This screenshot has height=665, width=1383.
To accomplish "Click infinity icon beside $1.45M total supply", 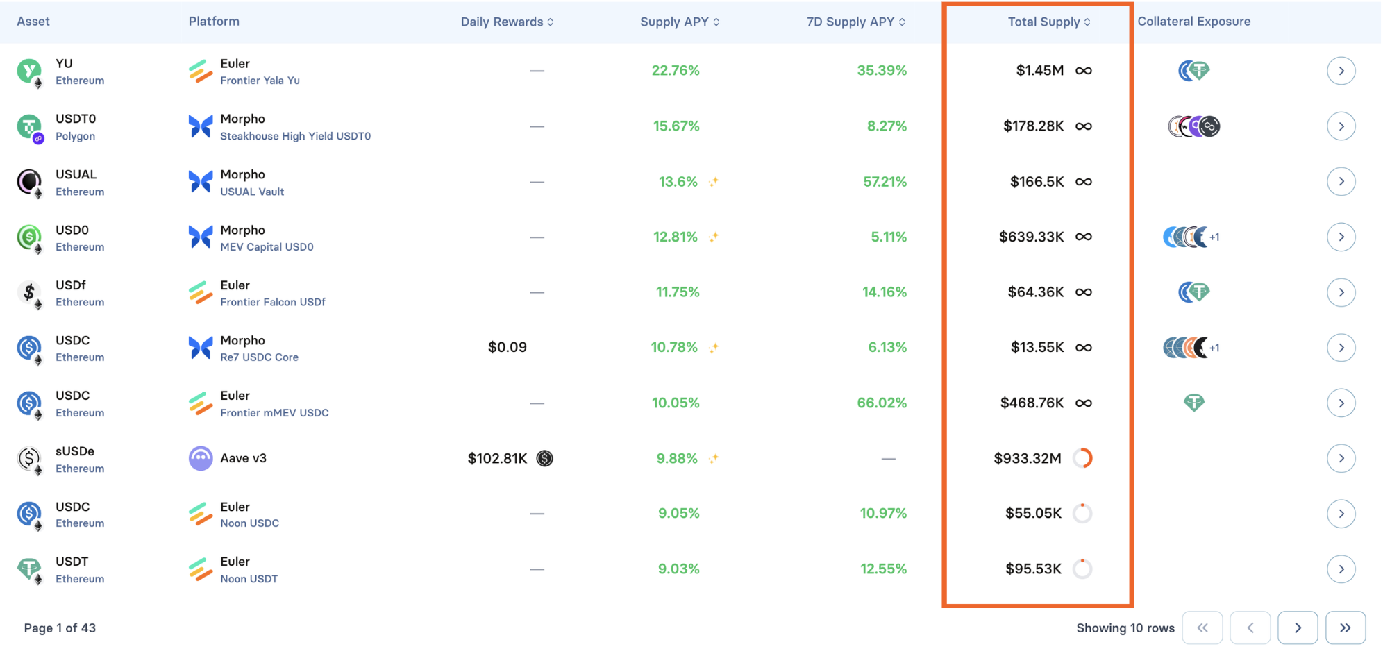I will tap(1083, 71).
